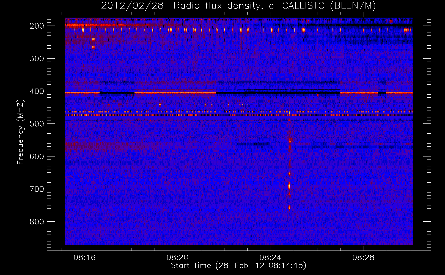Click the "Start Time (28-Feb-12 08:14:45)" label
Image resolution: width=445 pixels, height=275 pixels.
(x=238, y=266)
